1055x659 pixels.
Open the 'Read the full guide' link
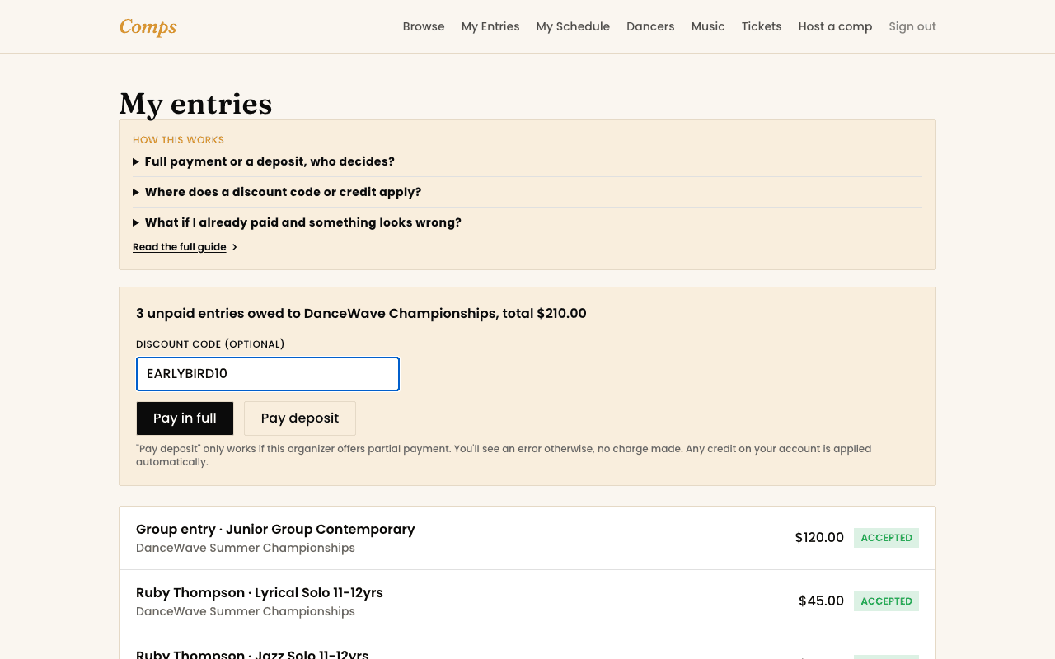180,247
